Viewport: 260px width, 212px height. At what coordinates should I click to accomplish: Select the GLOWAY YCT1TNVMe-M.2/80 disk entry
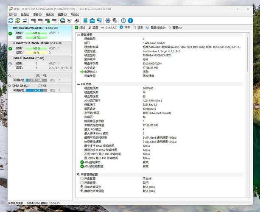pyautogui.click(x=40, y=48)
